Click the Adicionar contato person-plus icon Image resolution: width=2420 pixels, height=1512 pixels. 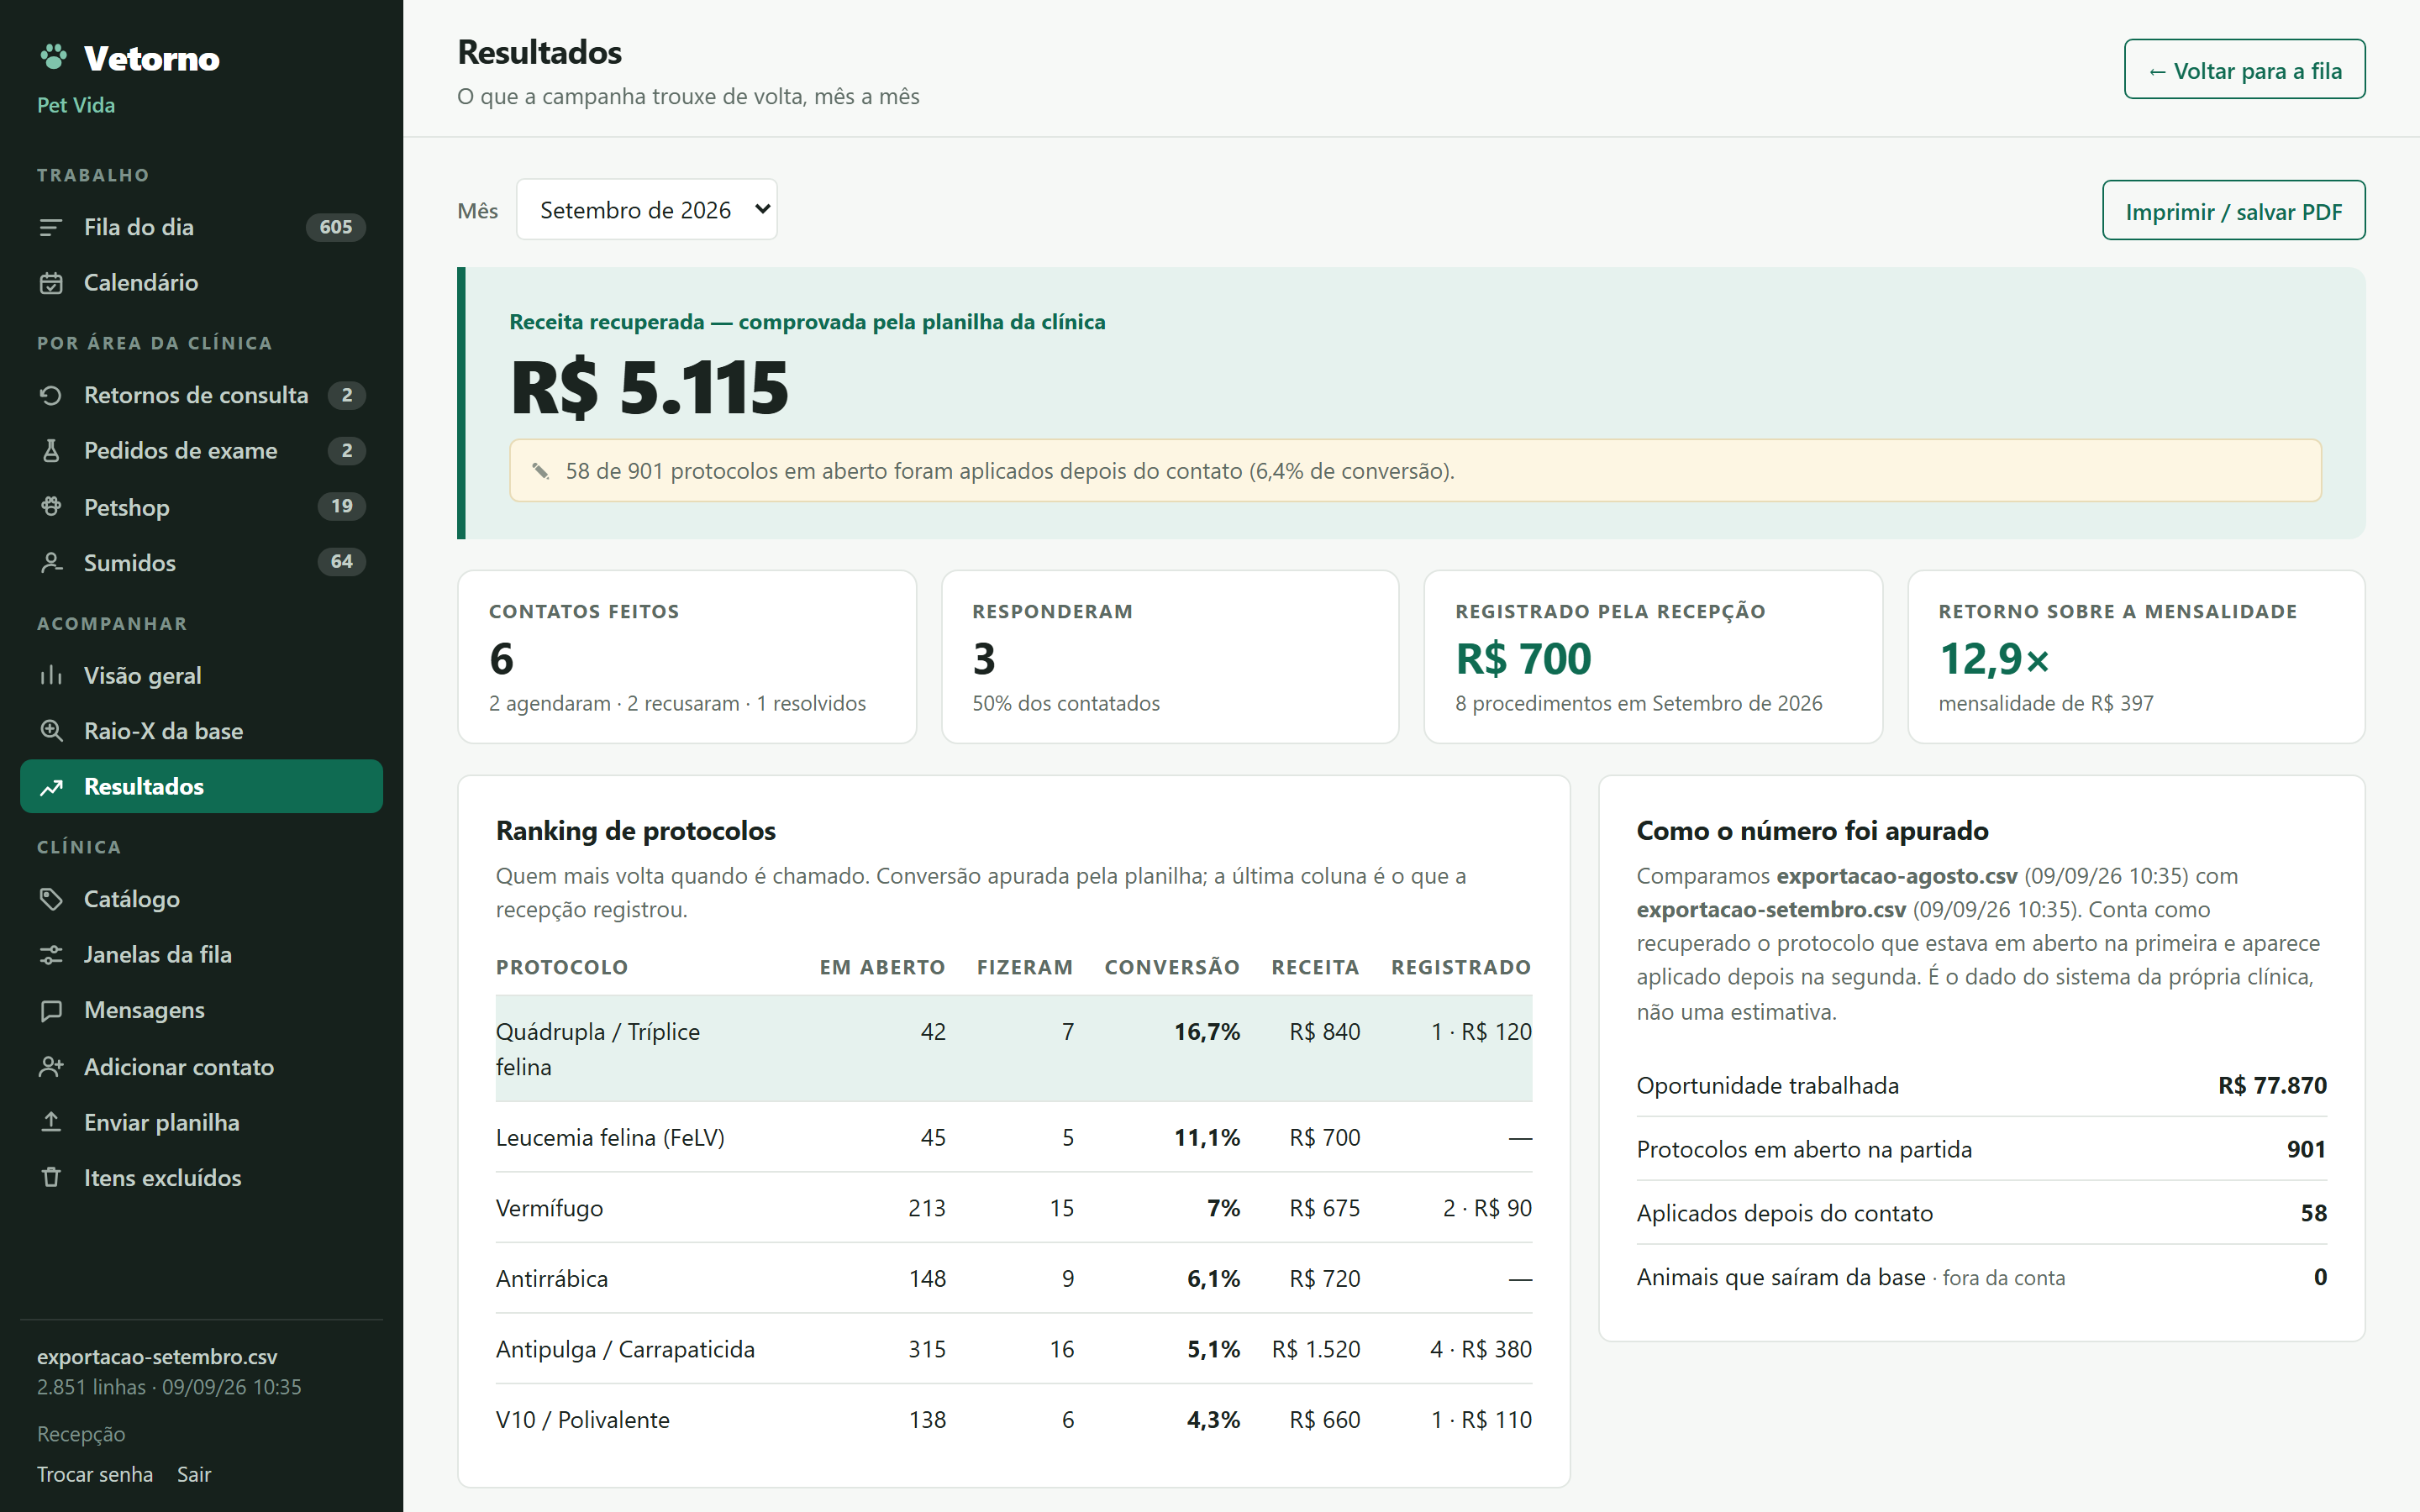51,1067
